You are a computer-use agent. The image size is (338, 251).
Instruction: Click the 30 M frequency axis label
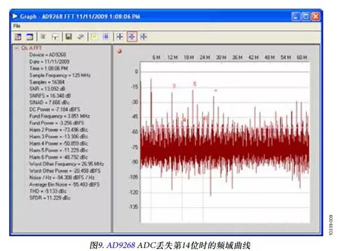coord(221,58)
